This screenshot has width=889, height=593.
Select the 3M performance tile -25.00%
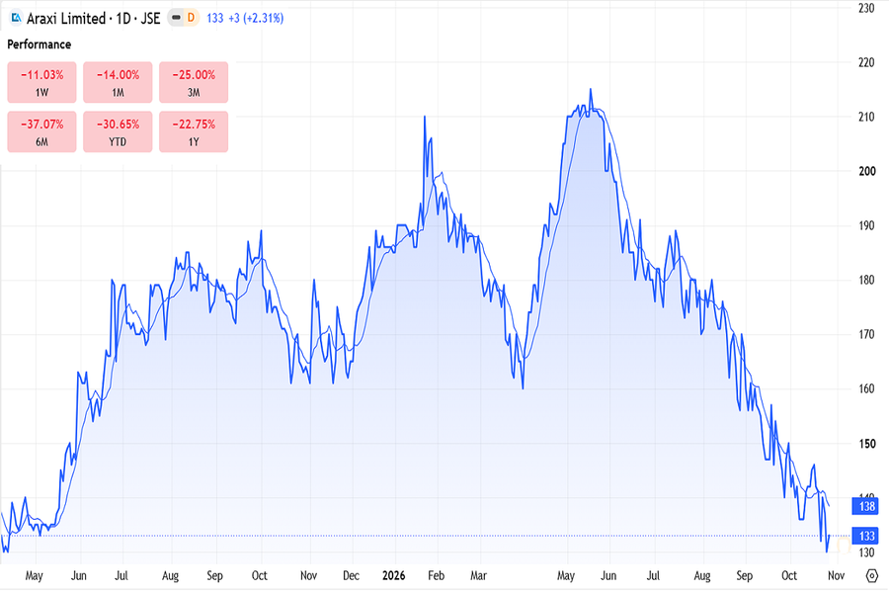click(x=194, y=82)
